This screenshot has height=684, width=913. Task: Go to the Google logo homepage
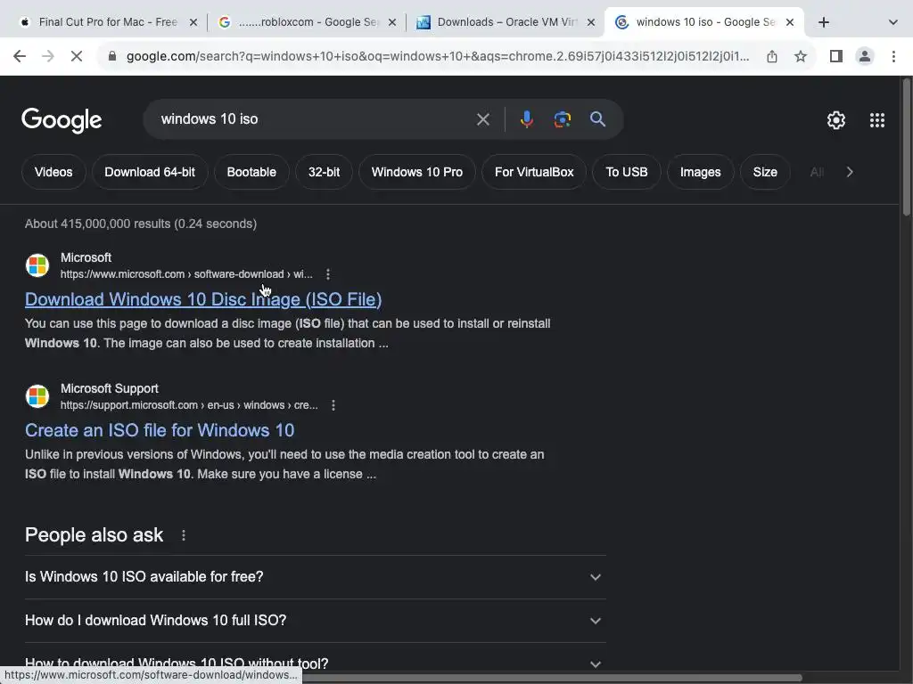click(62, 120)
